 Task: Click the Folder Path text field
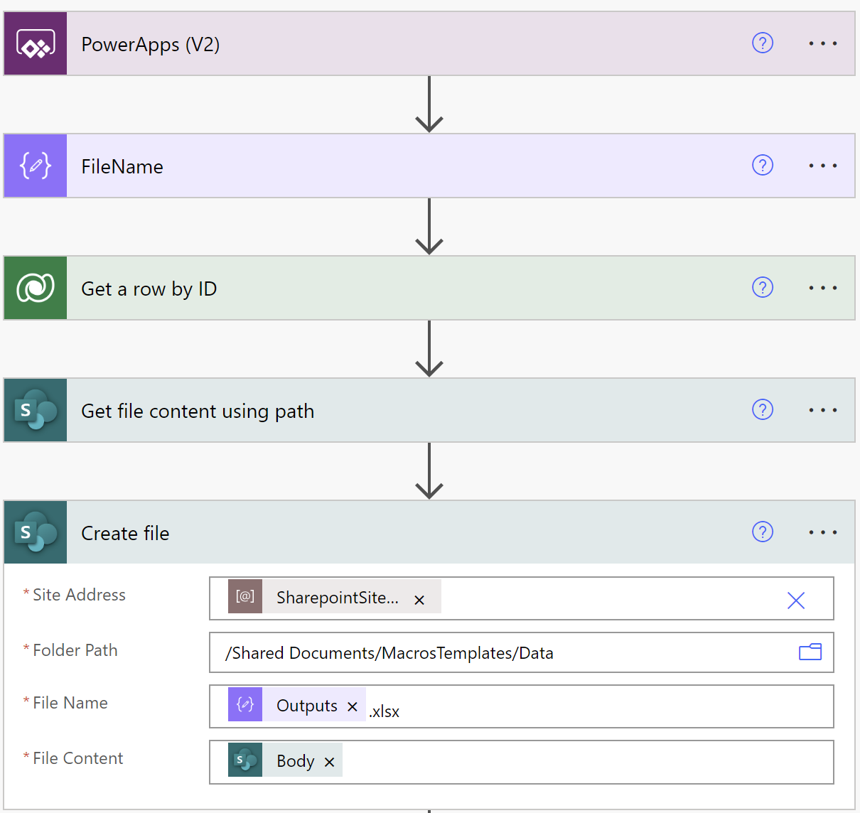[498, 653]
